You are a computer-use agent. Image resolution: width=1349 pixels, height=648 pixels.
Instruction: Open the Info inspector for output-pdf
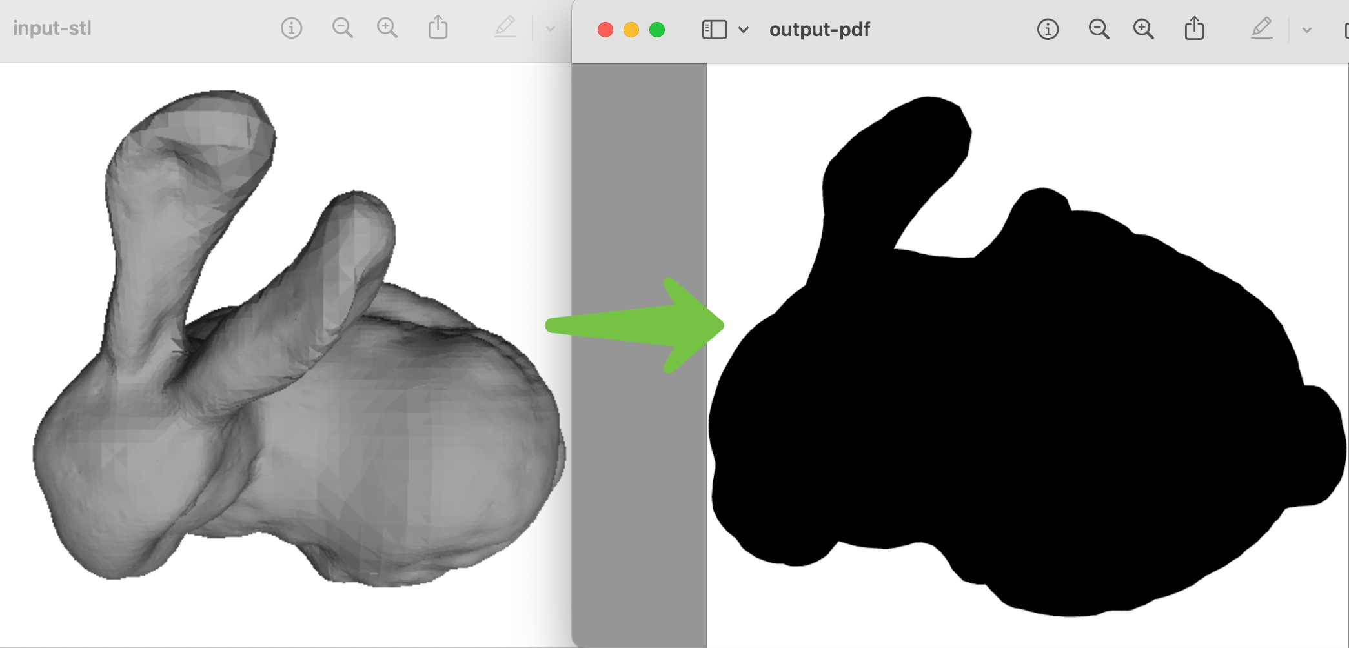(x=1048, y=29)
